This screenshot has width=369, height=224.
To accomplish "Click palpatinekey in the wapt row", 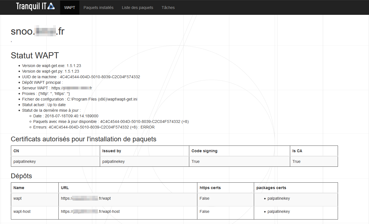I will coord(279,198).
